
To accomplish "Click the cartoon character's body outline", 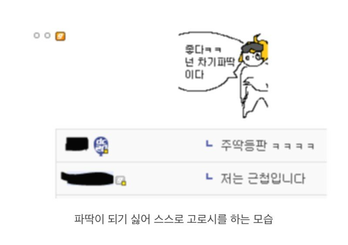I will 254,92.
